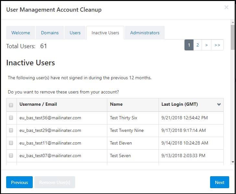This screenshot has width=236, height=194.
Task: Open the Administrators tab
Action: [x=145, y=33]
